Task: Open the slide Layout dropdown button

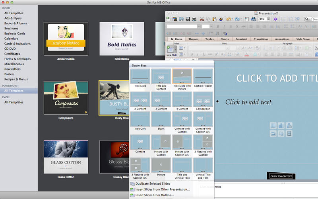Action: coord(182,48)
